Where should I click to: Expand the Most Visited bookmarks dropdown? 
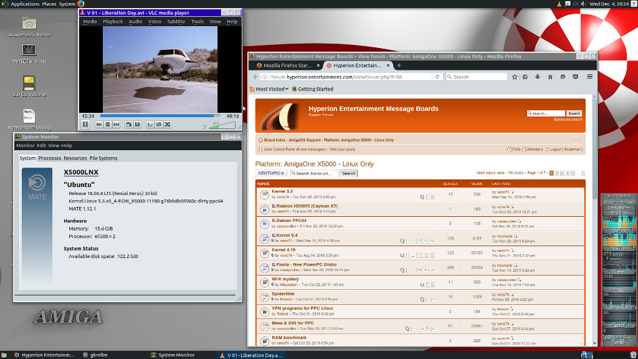pos(269,89)
